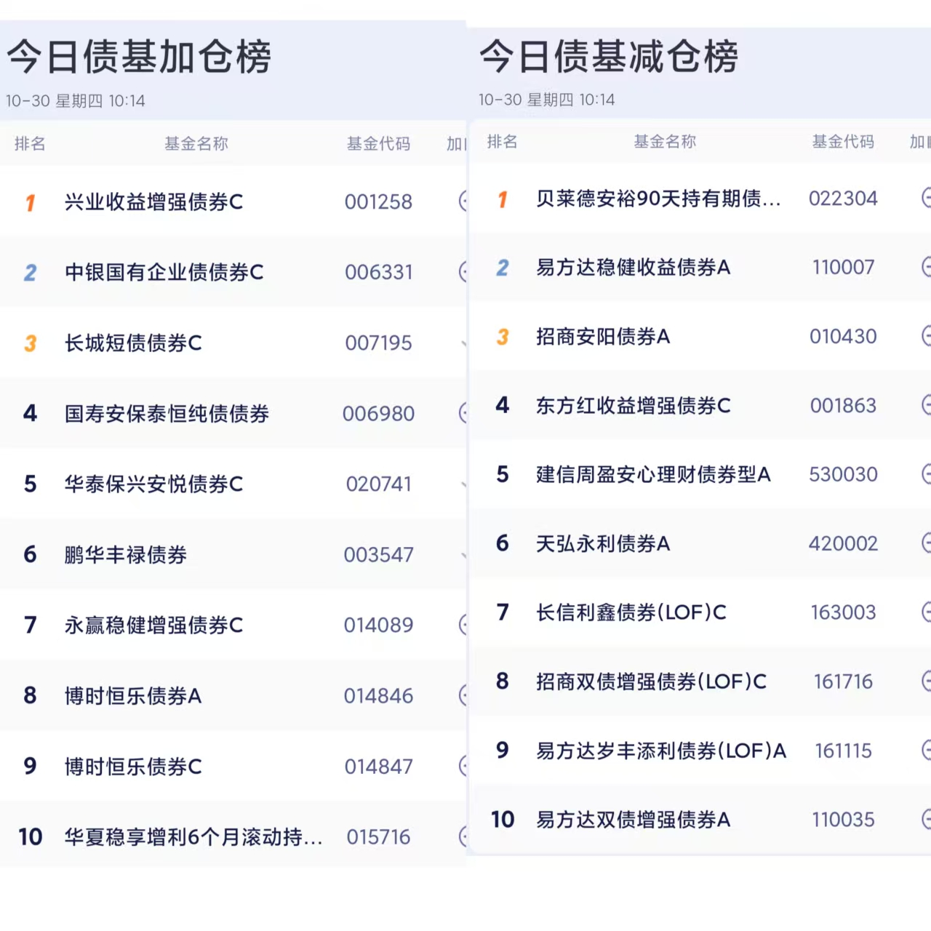This screenshot has height=931, width=931.
Task: Click fund code 006980
Action: click(x=378, y=413)
